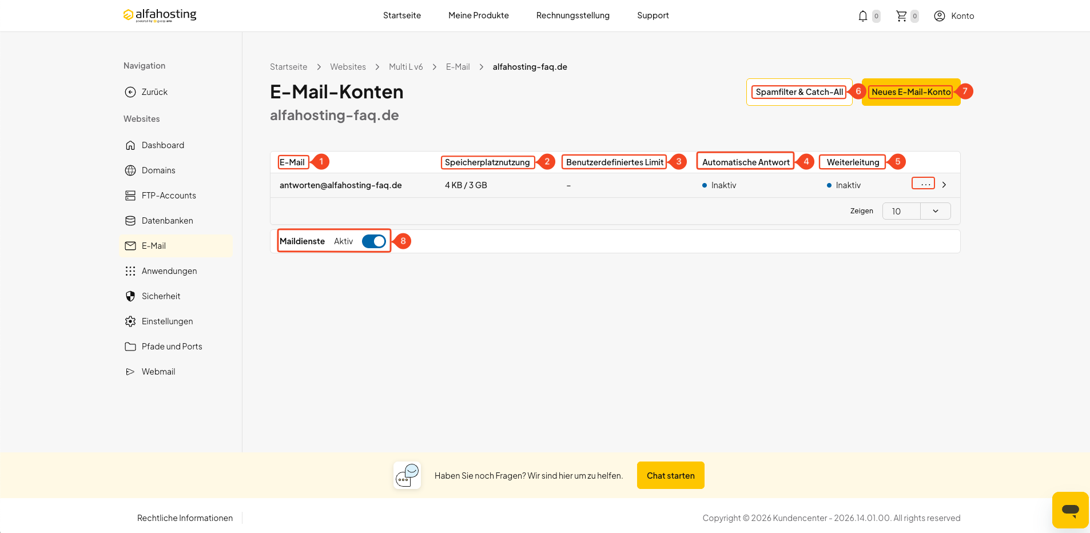
Task: Toggle the Maildienste Aktiv switch
Action: pyautogui.click(x=374, y=241)
